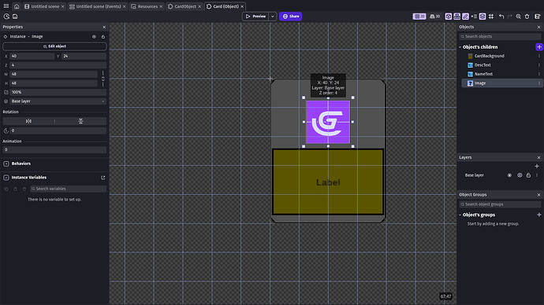Select the Card (Object) tab

(x=225, y=6)
